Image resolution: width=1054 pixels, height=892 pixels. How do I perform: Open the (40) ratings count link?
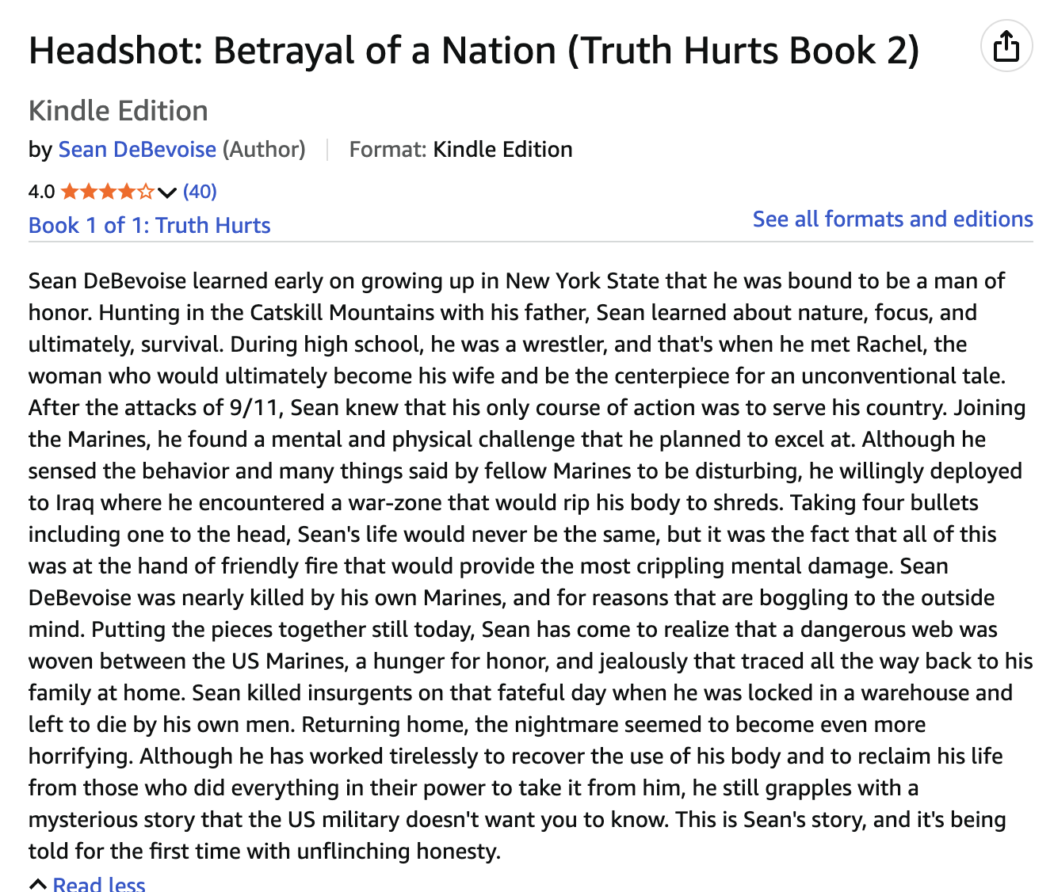(200, 191)
